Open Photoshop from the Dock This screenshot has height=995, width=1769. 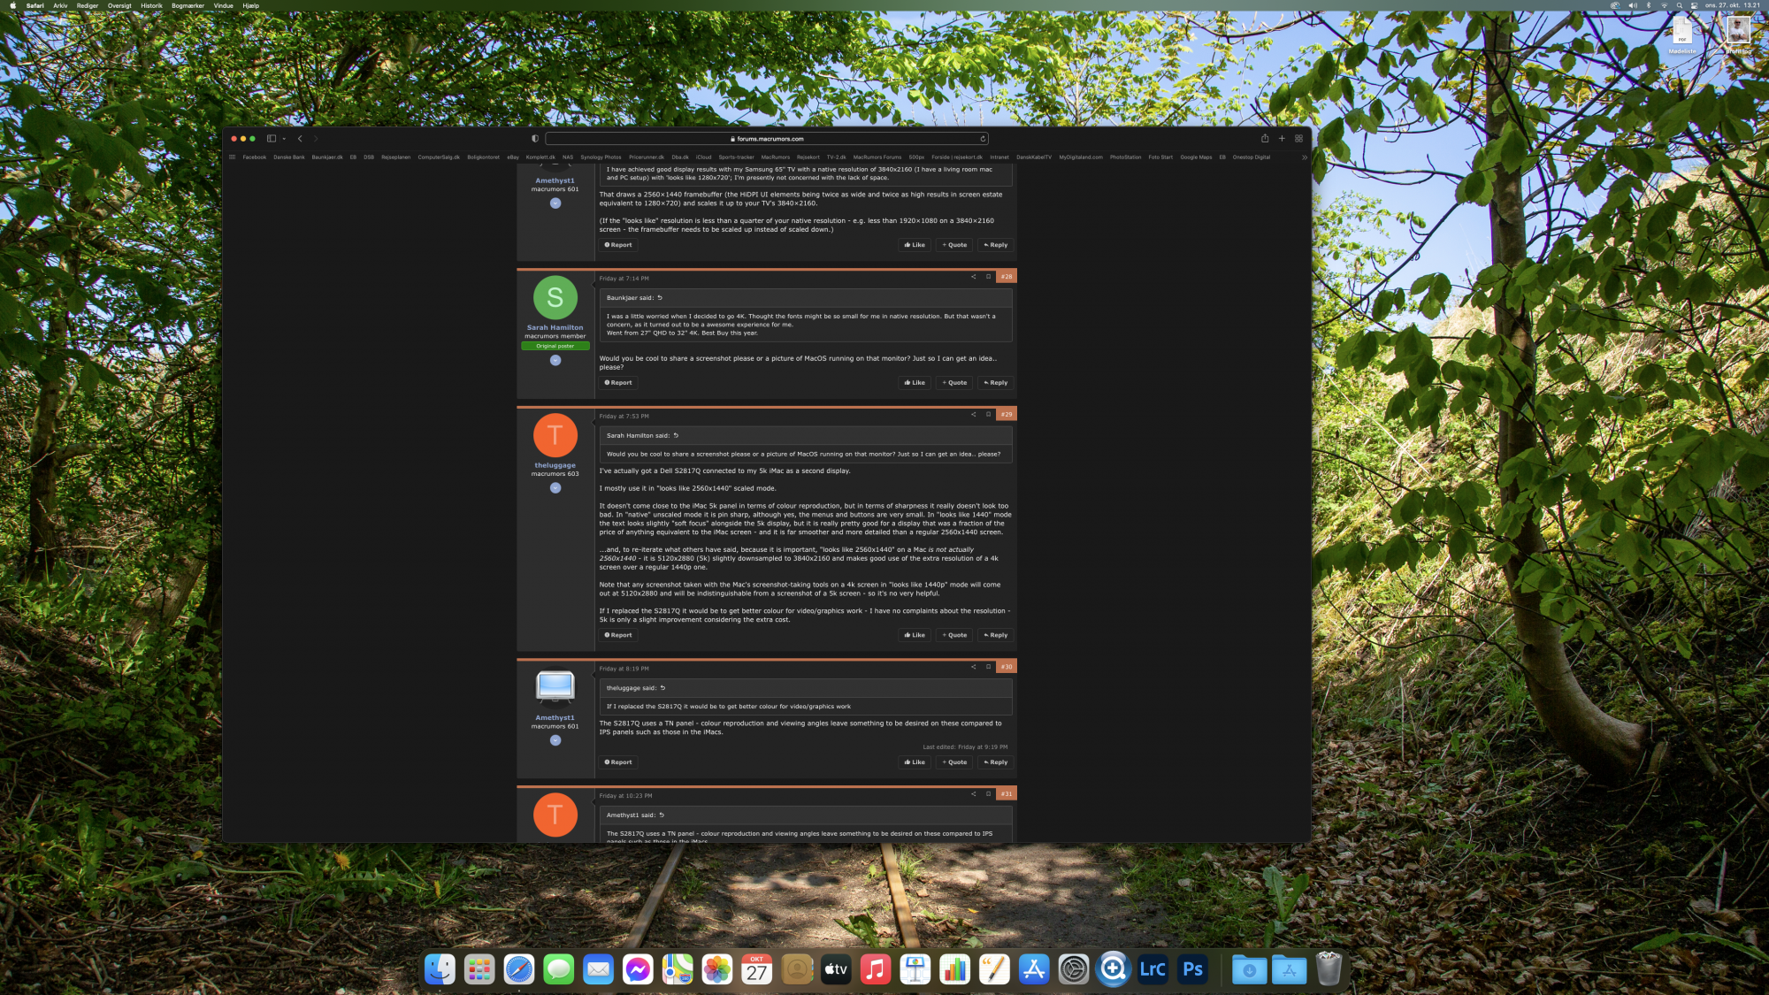point(1192,970)
